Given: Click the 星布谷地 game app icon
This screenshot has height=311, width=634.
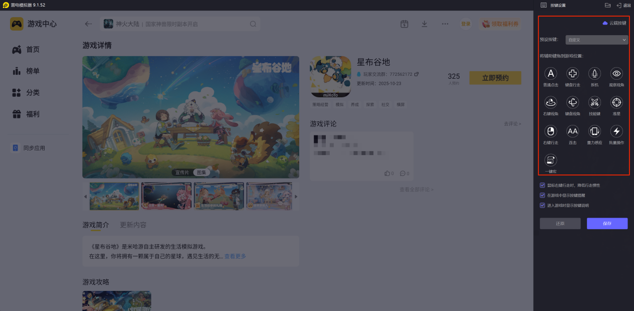Looking at the screenshot, I should point(330,76).
